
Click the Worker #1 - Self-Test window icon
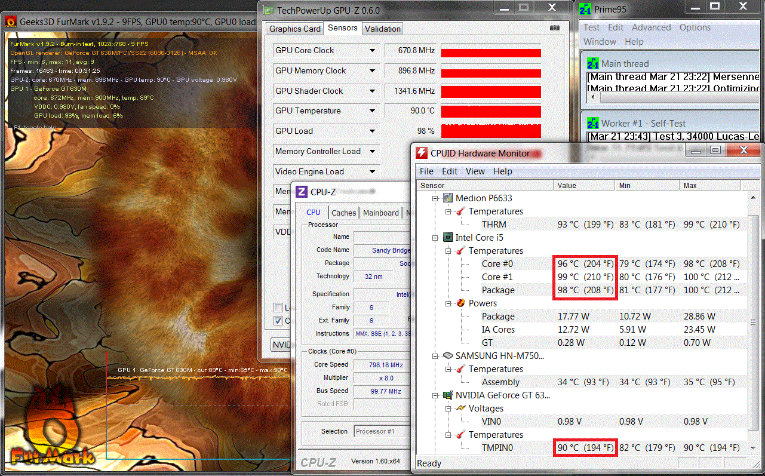tap(593, 123)
